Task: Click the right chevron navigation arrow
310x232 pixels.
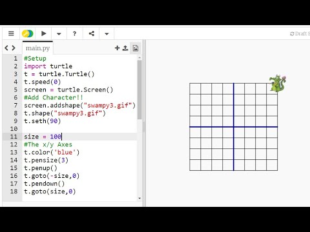Action: coord(14,48)
